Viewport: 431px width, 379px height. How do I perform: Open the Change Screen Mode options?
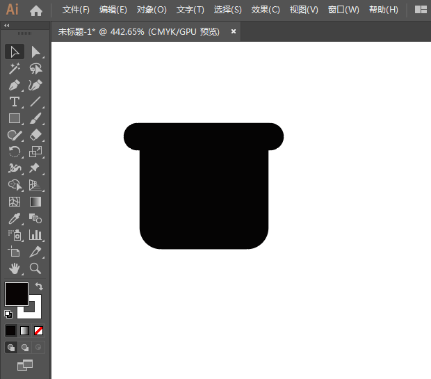[25, 364]
